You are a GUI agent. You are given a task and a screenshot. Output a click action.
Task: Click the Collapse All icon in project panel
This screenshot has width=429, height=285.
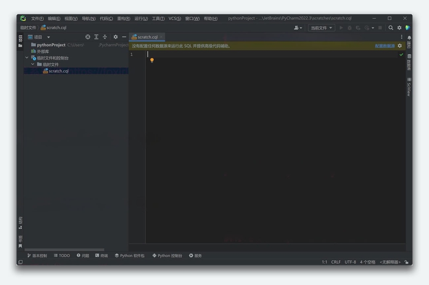(x=105, y=37)
